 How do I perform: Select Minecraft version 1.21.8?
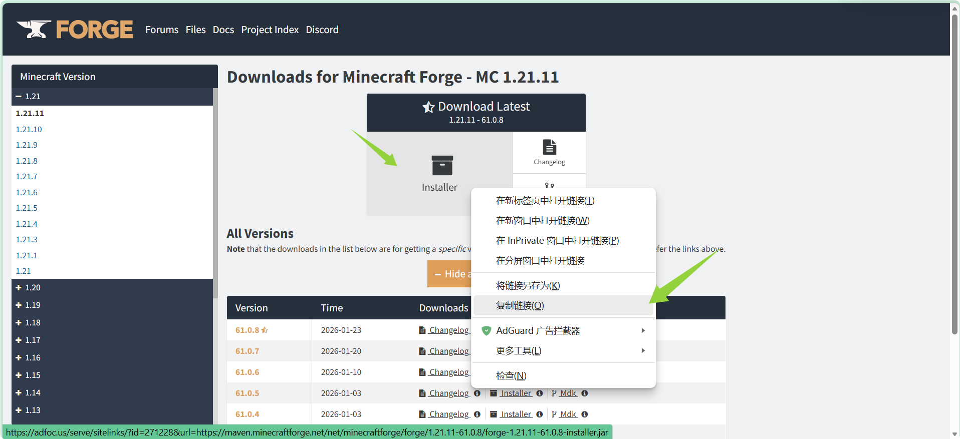27,161
